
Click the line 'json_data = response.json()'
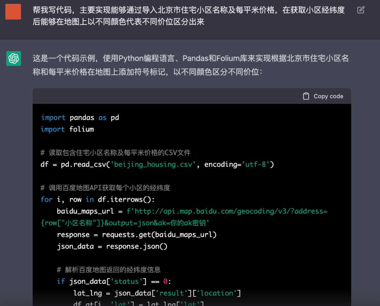pos(112,247)
